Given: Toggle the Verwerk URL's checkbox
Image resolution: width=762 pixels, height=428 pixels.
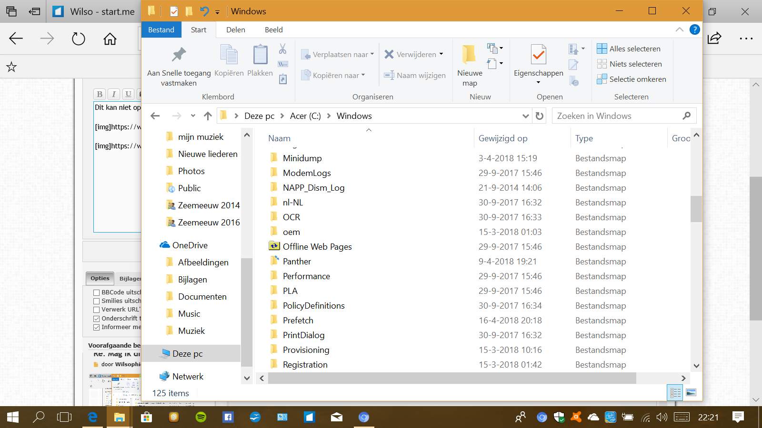Looking at the screenshot, I should (x=97, y=310).
